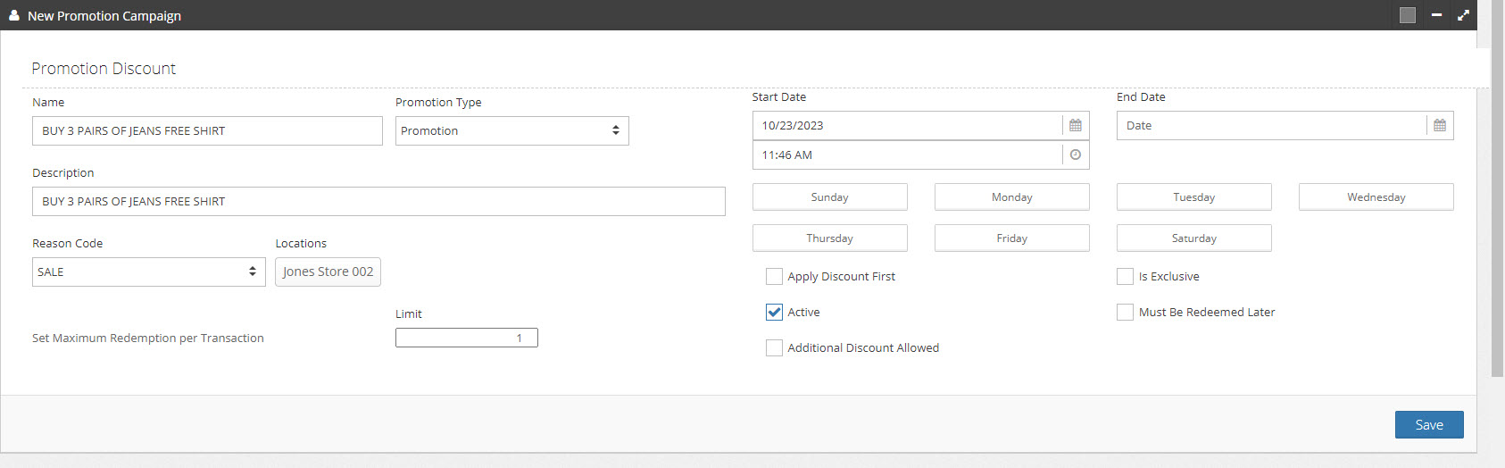
Task: Click the user icon in the title bar
Action: [x=14, y=15]
